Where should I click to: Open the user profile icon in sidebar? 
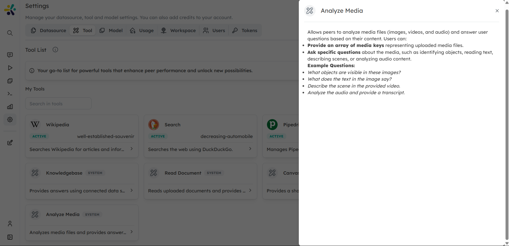[10, 224]
